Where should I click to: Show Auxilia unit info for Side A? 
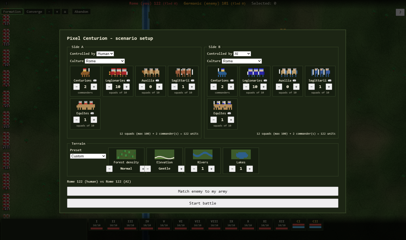tap(157, 80)
